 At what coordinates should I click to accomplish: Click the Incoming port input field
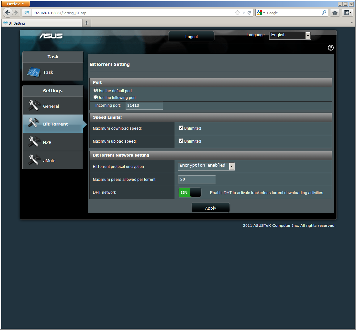(x=144, y=105)
